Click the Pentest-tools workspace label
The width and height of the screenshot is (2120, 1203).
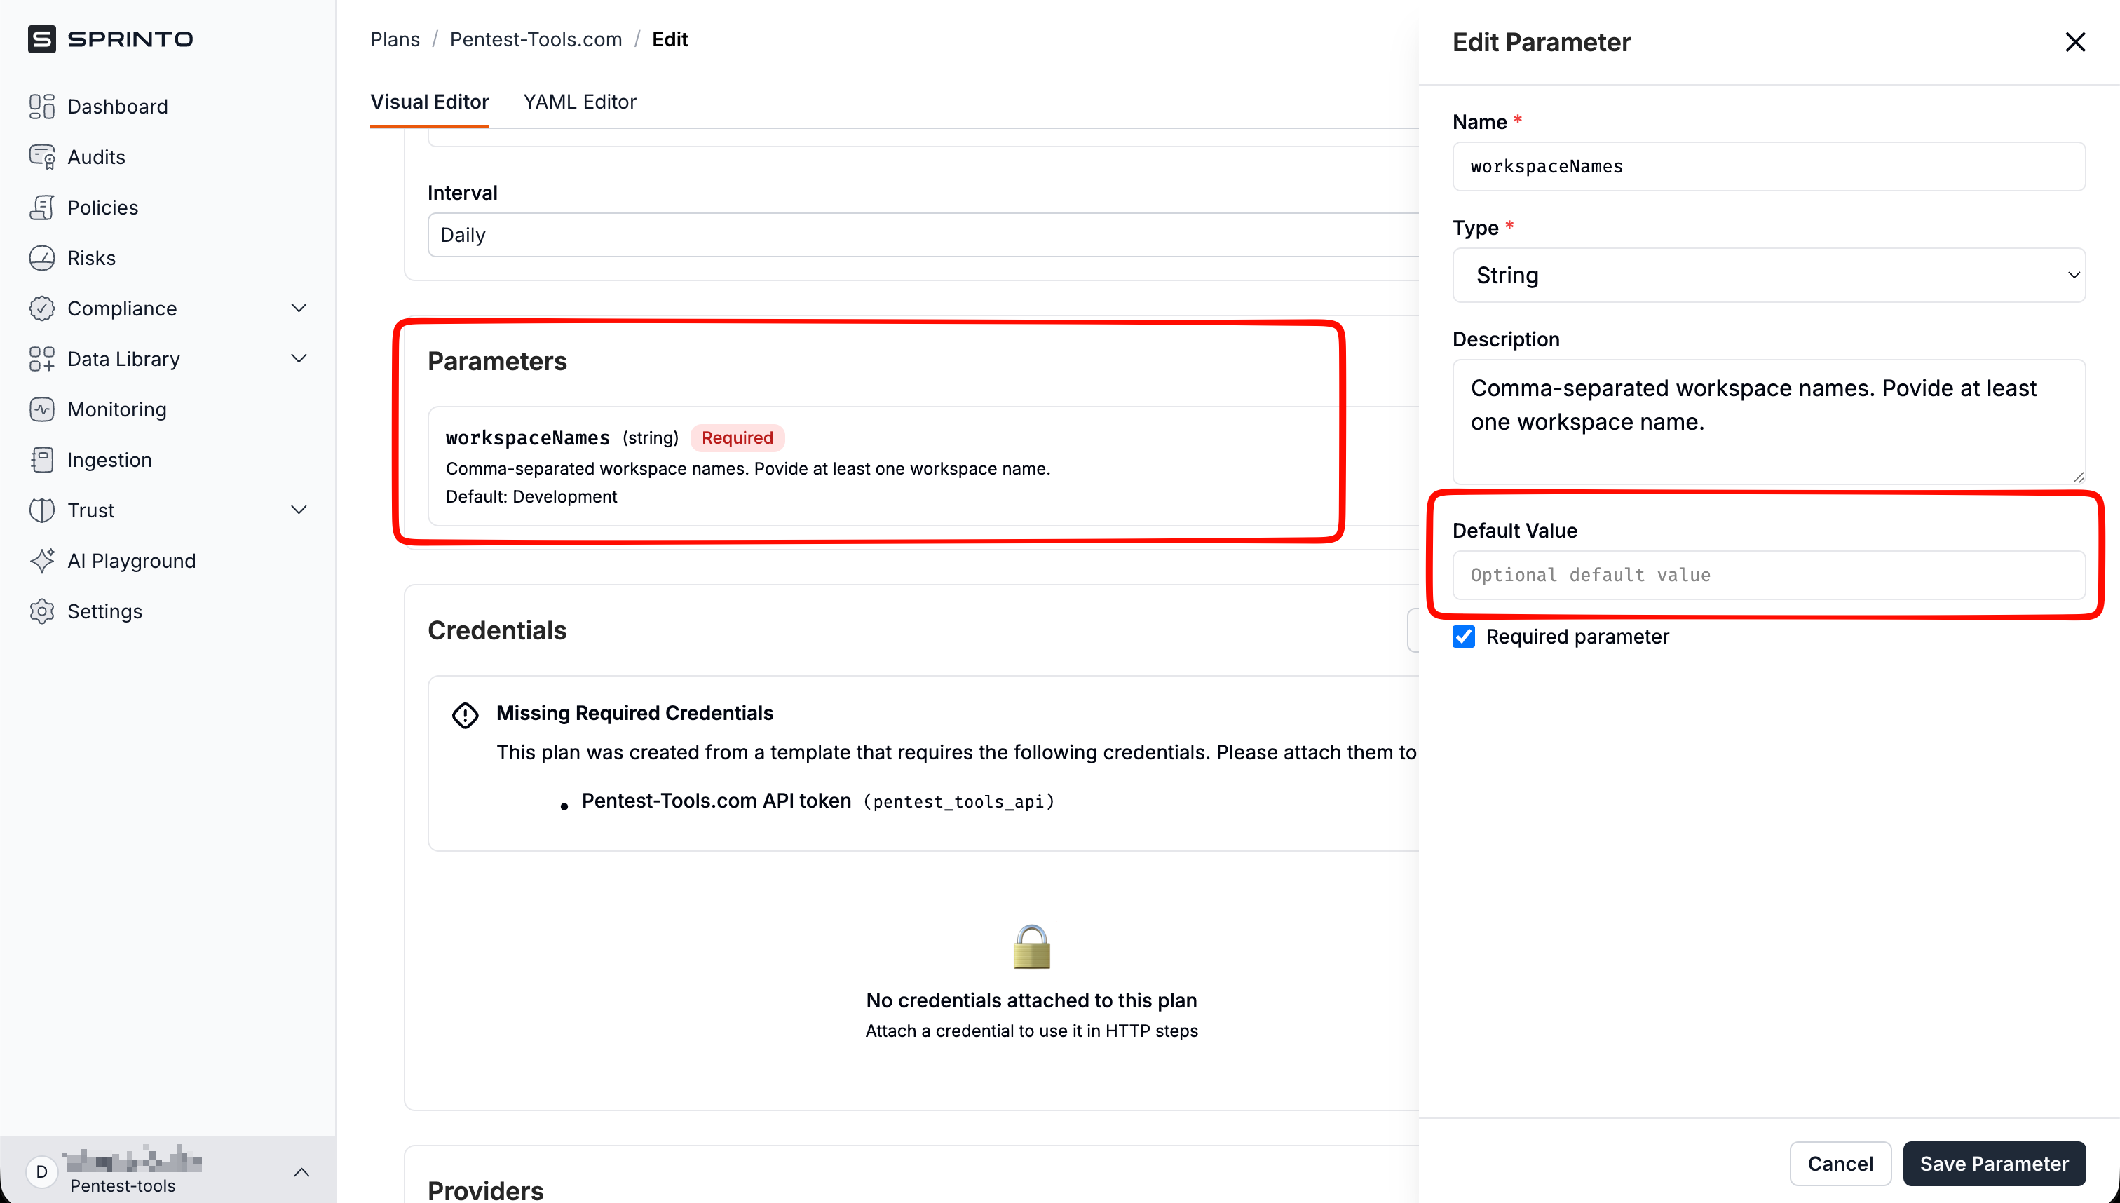coord(122,1185)
